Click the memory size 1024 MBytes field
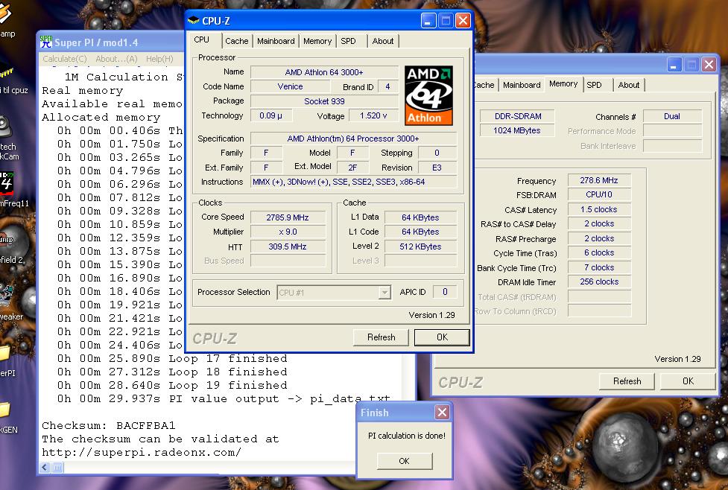The image size is (728, 490). [x=517, y=131]
